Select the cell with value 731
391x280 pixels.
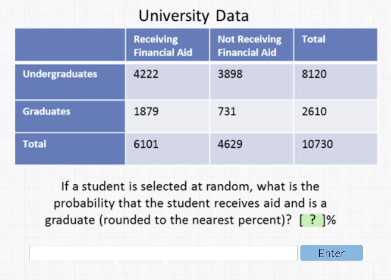[x=227, y=111]
